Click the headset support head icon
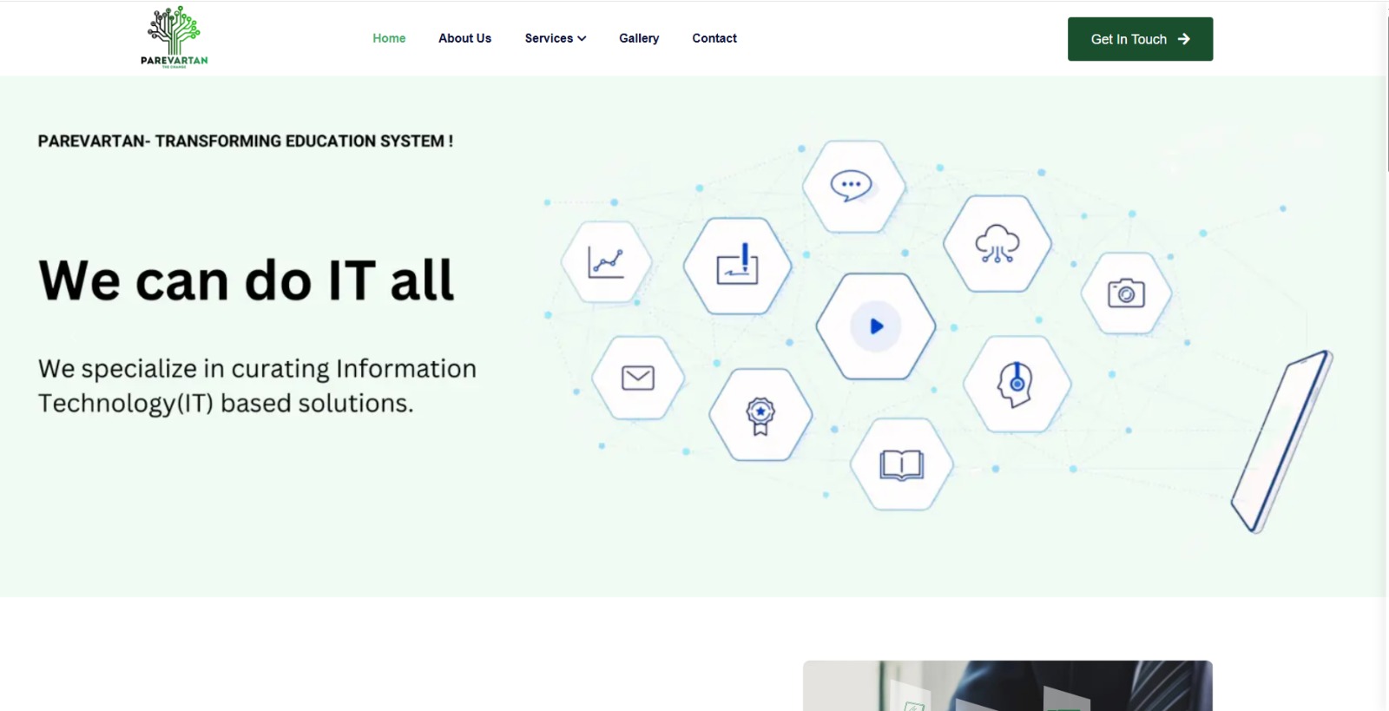 tap(1017, 384)
